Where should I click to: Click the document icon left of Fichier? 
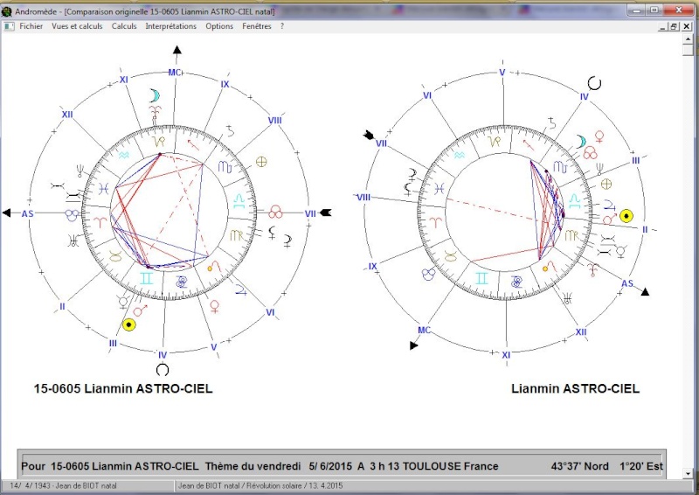[x=9, y=26]
